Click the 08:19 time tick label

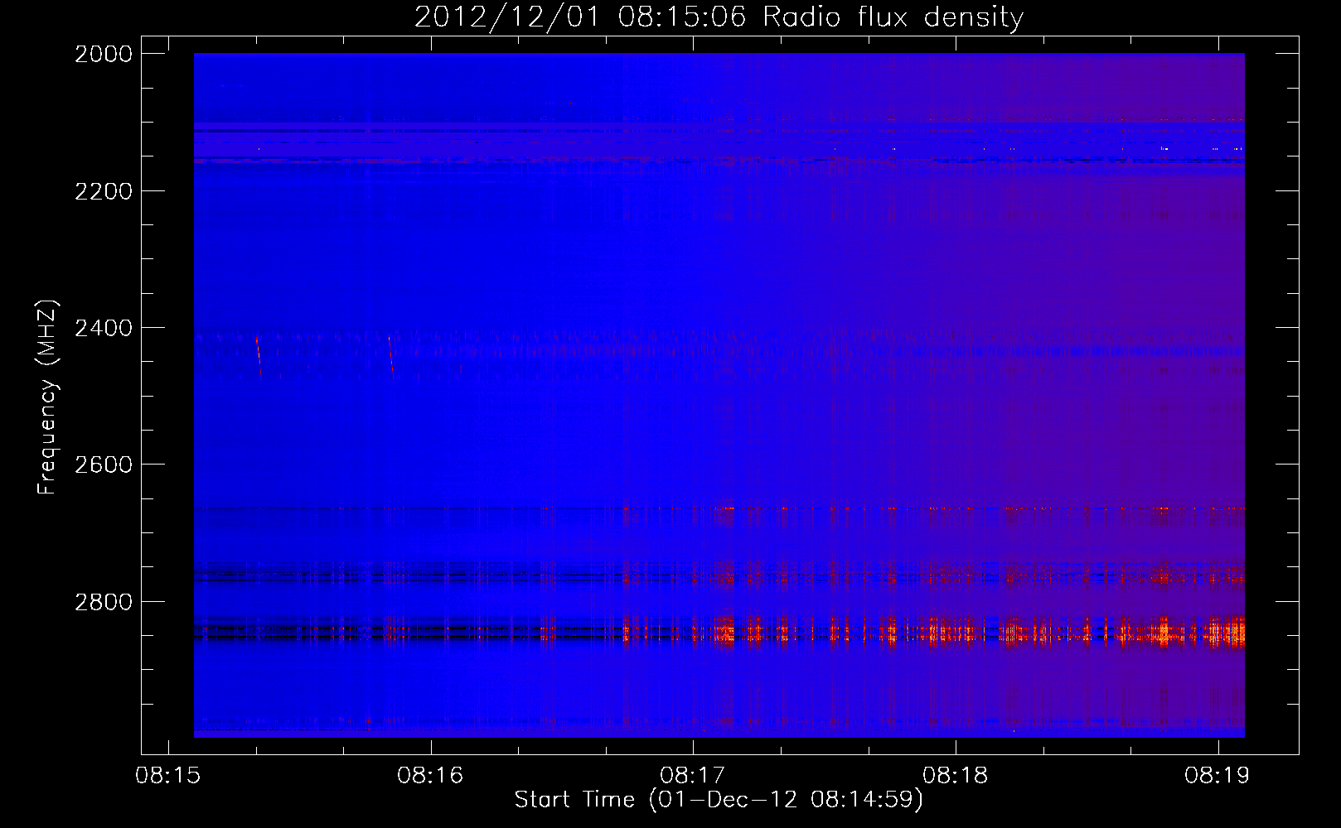click(x=1218, y=776)
